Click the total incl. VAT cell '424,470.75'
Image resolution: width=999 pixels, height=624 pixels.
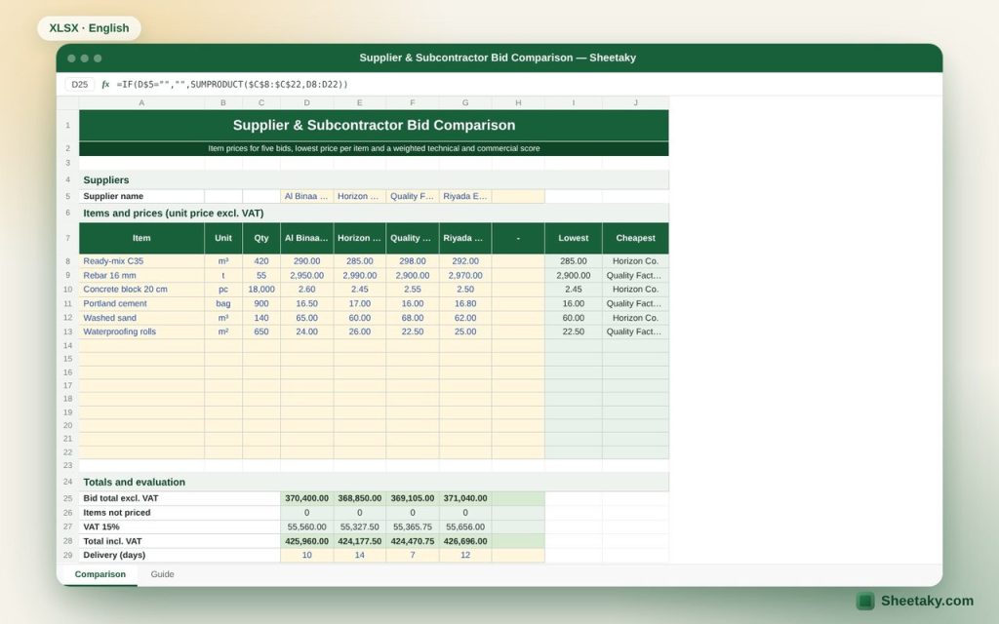pos(413,541)
